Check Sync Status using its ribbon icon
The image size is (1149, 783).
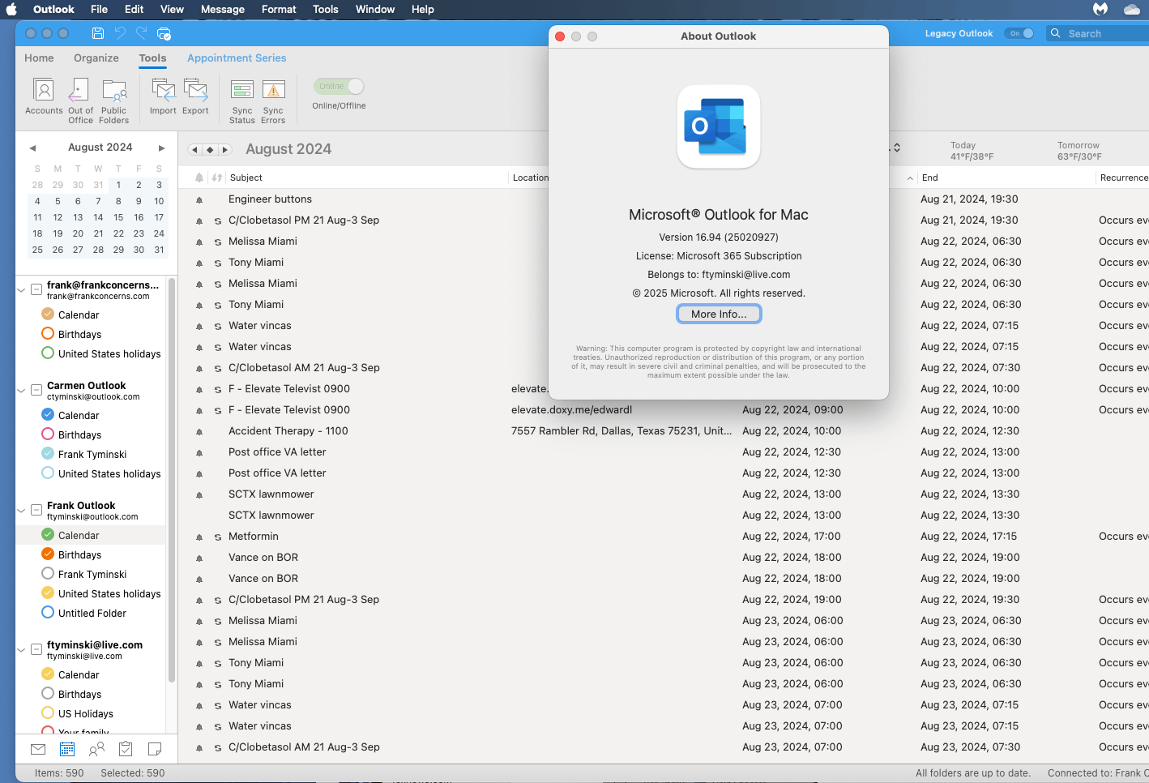pyautogui.click(x=241, y=97)
